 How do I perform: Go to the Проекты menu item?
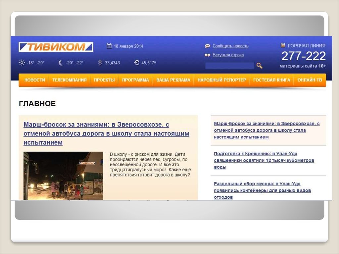coord(104,80)
